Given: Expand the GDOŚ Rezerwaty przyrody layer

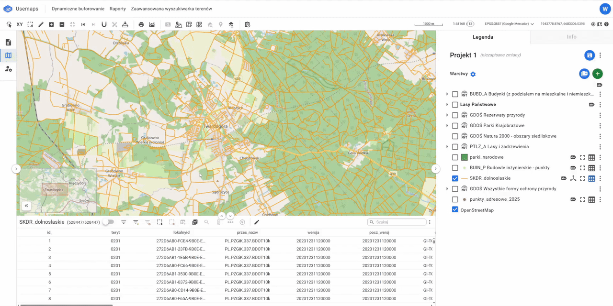Looking at the screenshot, I should click(447, 115).
